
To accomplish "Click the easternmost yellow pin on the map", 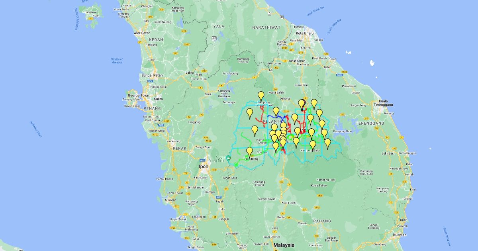I will 327,143.
